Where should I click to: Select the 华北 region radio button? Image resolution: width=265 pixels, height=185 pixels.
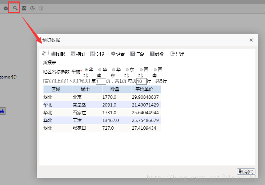point(86,70)
